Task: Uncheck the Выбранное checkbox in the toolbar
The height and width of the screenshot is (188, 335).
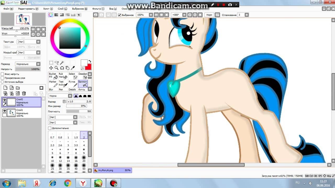Action: [x=120, y=15]
